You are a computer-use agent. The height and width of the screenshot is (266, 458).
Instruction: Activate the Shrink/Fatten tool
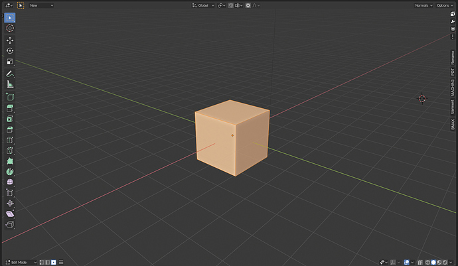[x=10, y=203]
